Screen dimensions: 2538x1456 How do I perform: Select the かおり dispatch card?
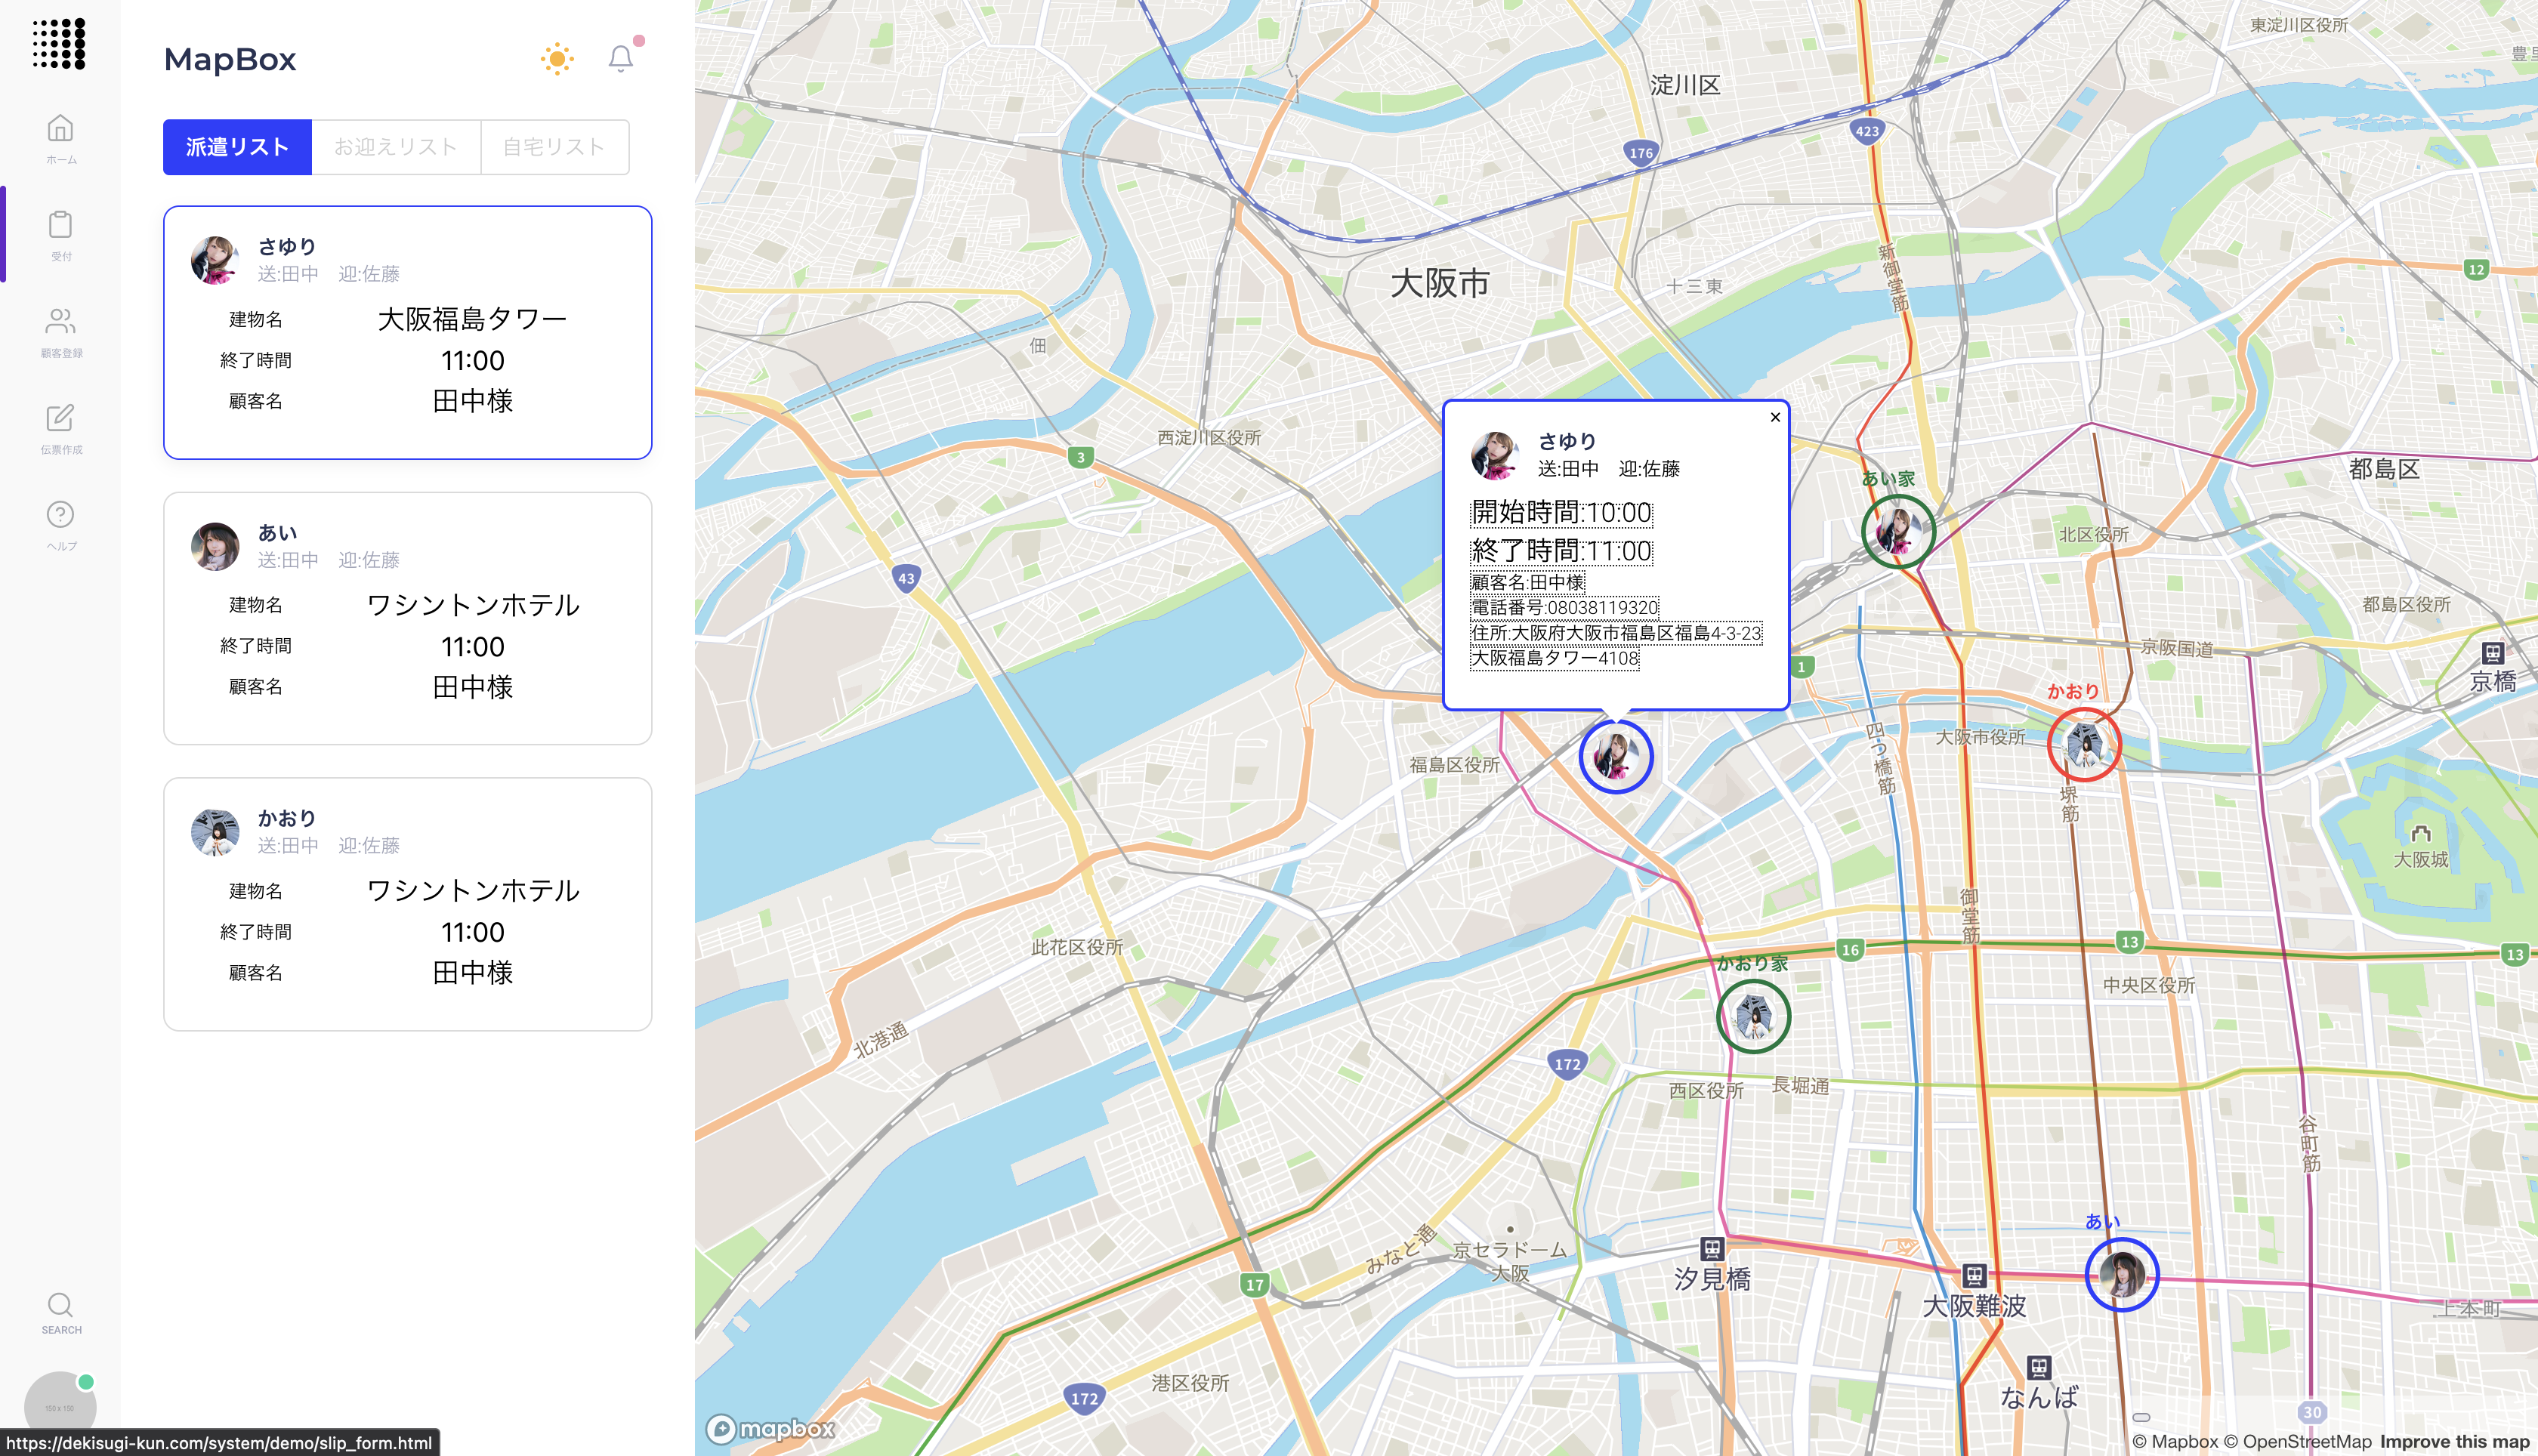(407, 904)
